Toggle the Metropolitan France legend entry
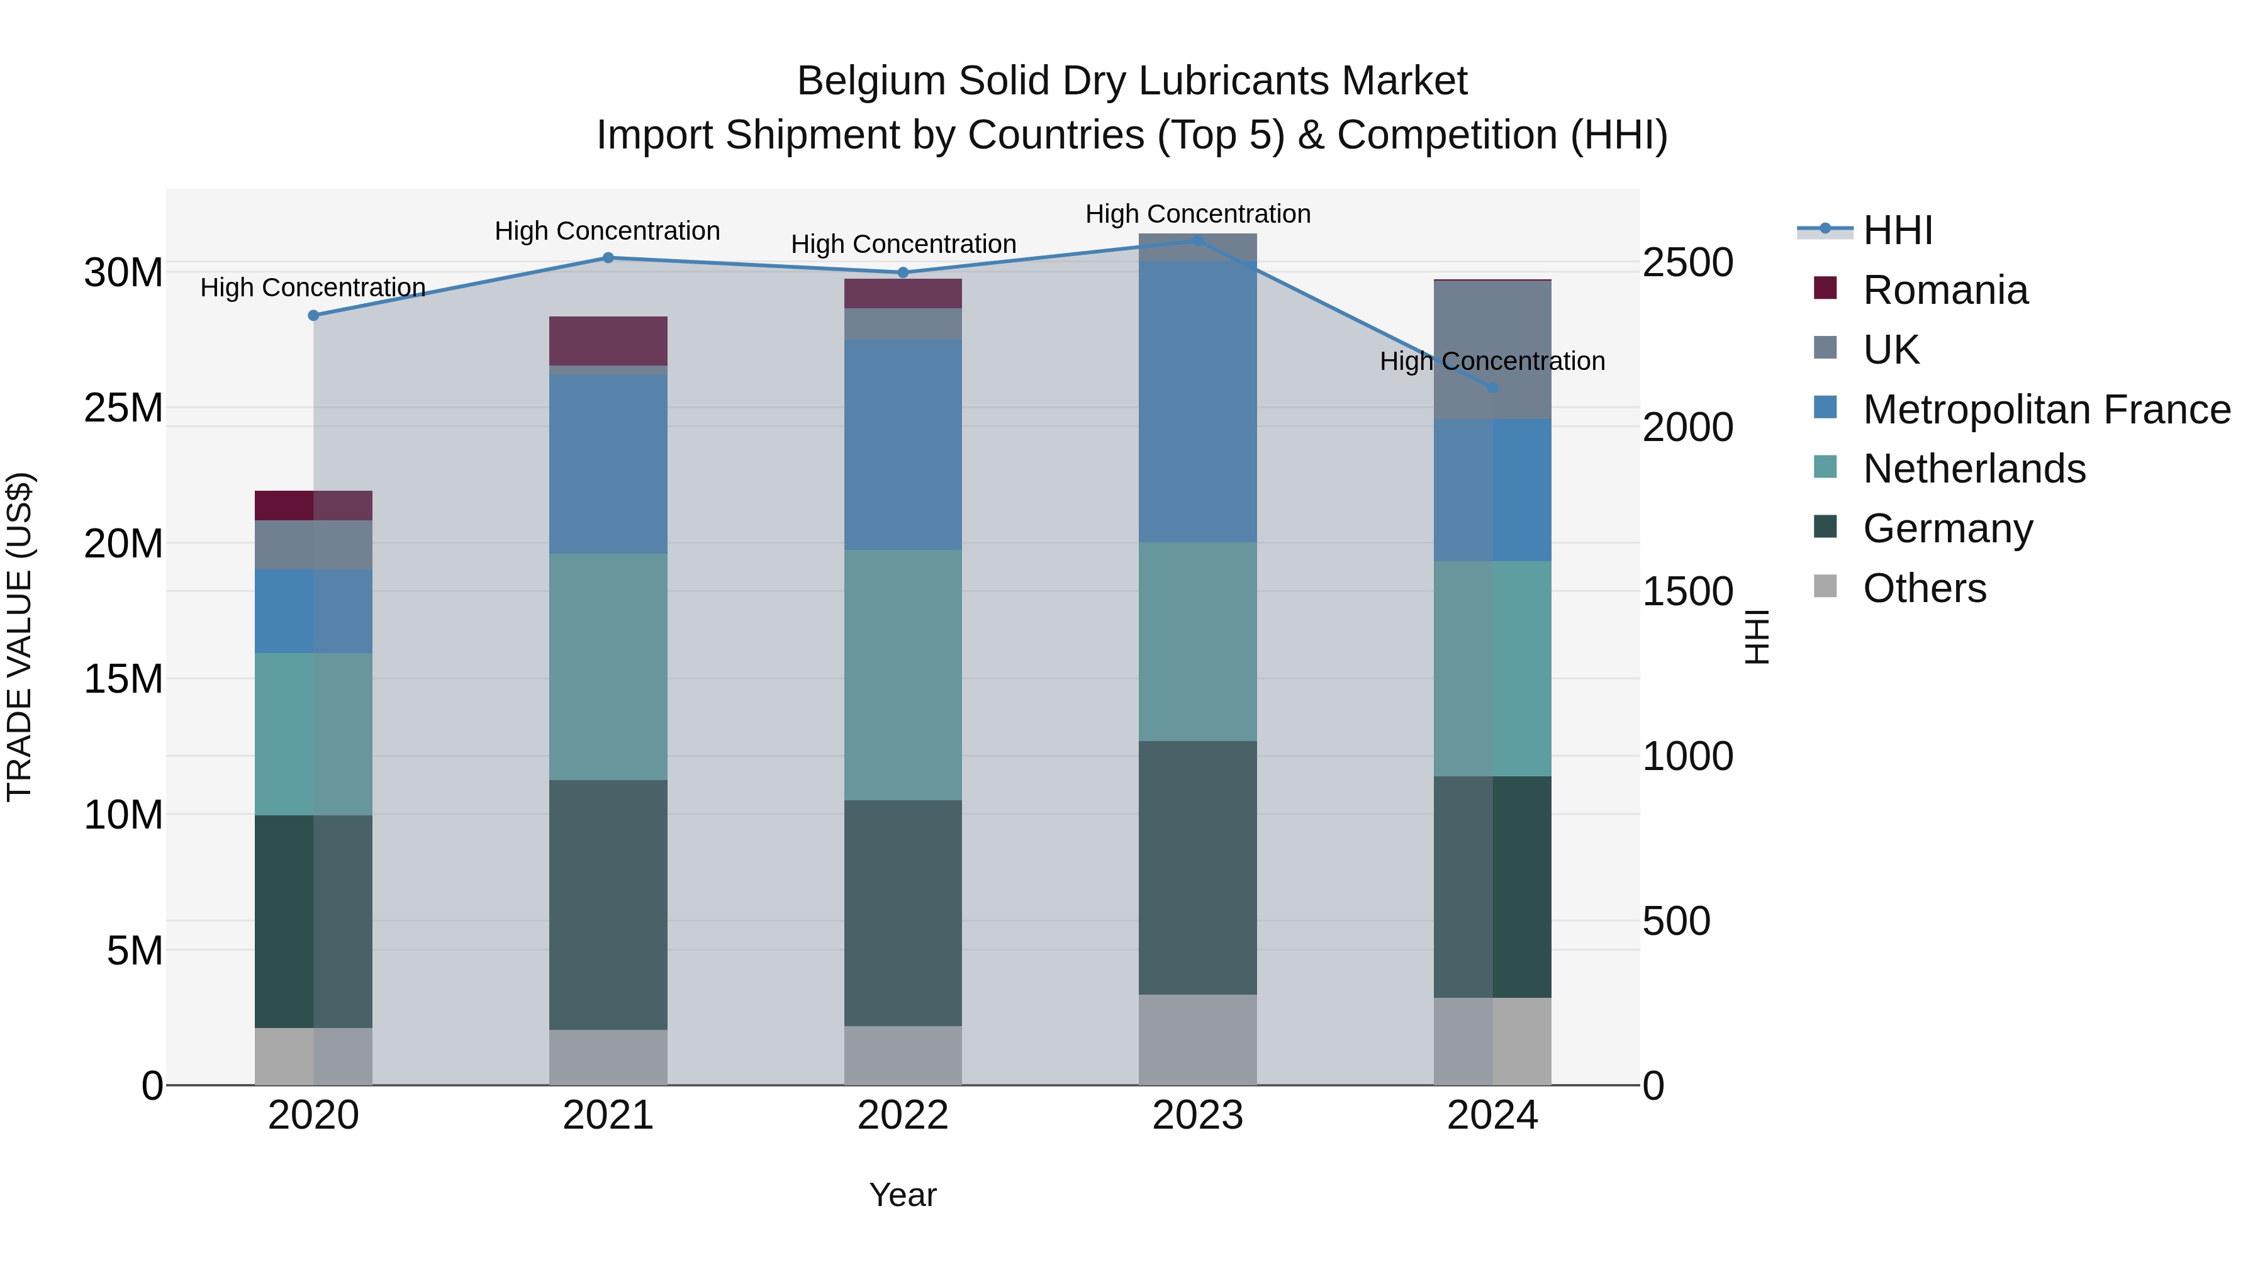This screenshot has height=1274, width=2265. [2022, 409]
